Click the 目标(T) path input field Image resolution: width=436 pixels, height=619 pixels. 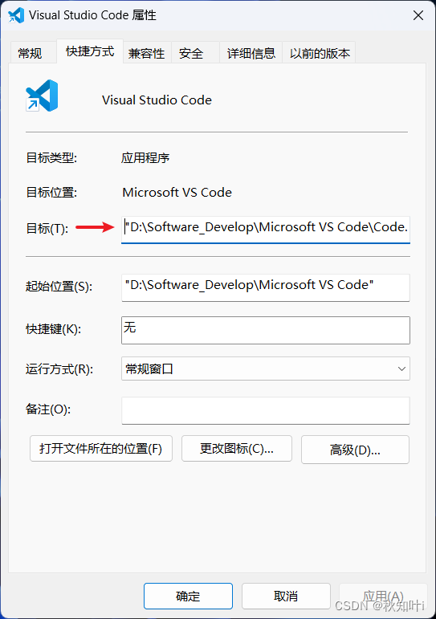click(266, 230)
